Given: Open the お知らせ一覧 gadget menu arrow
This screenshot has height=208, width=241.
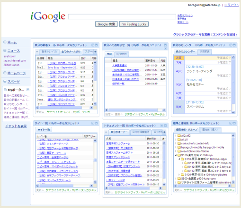Looking at the screenshot, I should click(x=165, y=48).
